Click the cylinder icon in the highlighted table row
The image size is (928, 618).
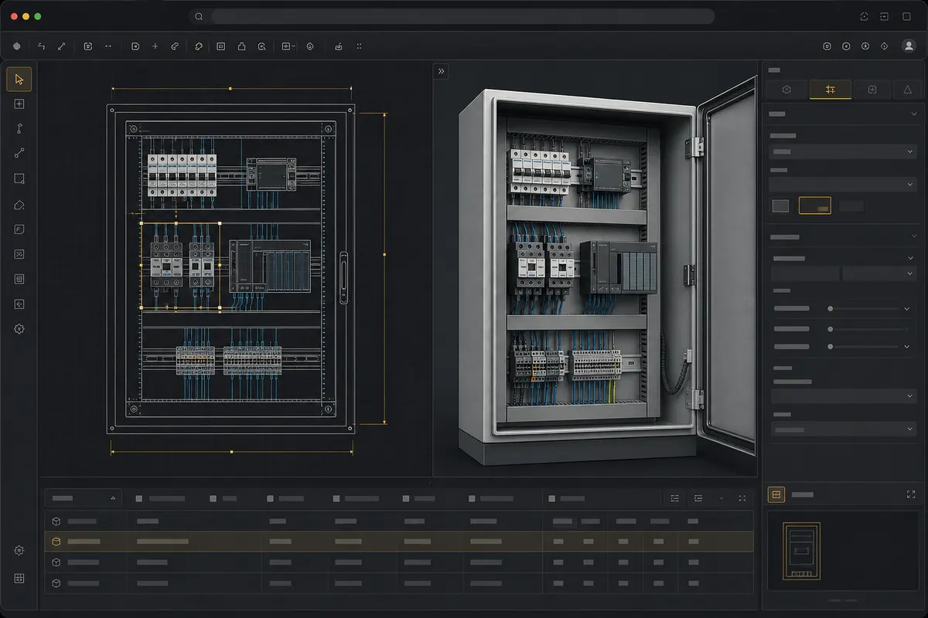(56, 542)
